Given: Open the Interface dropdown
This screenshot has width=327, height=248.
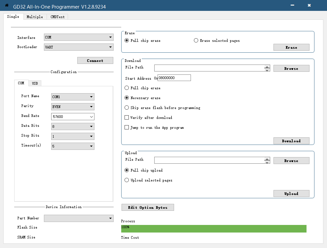Looking at the screenshot, I should pos(79,38).
